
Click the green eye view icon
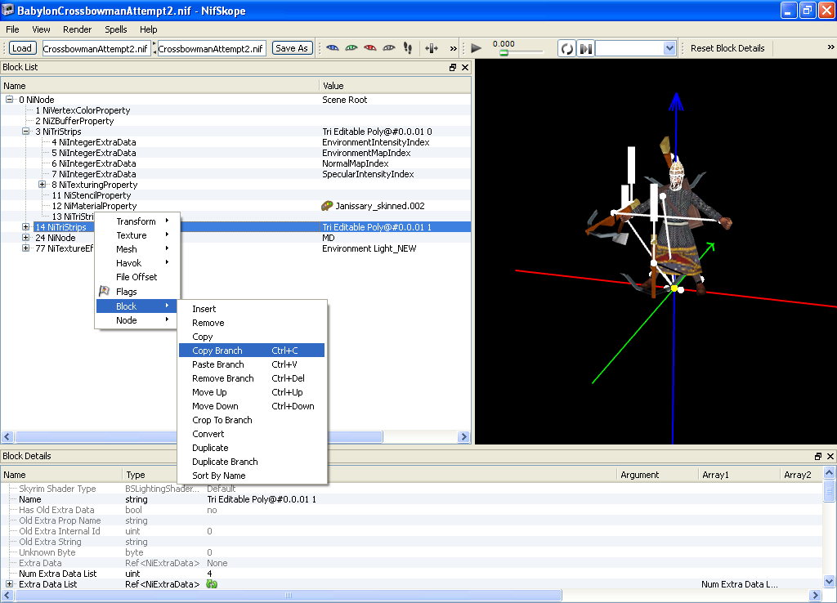[x=351, y=48]
